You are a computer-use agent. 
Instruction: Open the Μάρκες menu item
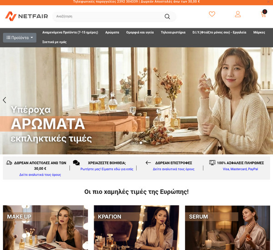pyautogui.click(x=259, y=32)
